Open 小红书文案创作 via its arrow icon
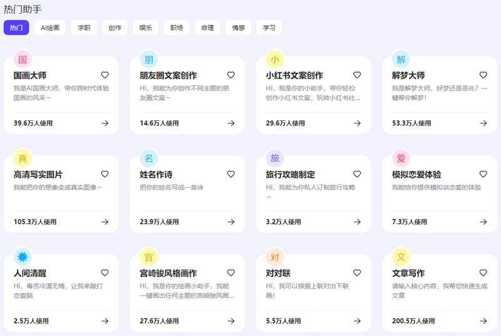 [357, 123]
